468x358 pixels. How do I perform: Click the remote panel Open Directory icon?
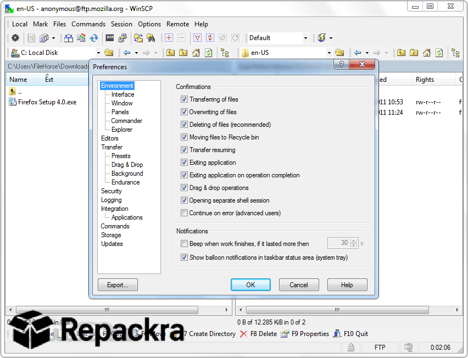[339, 53]
